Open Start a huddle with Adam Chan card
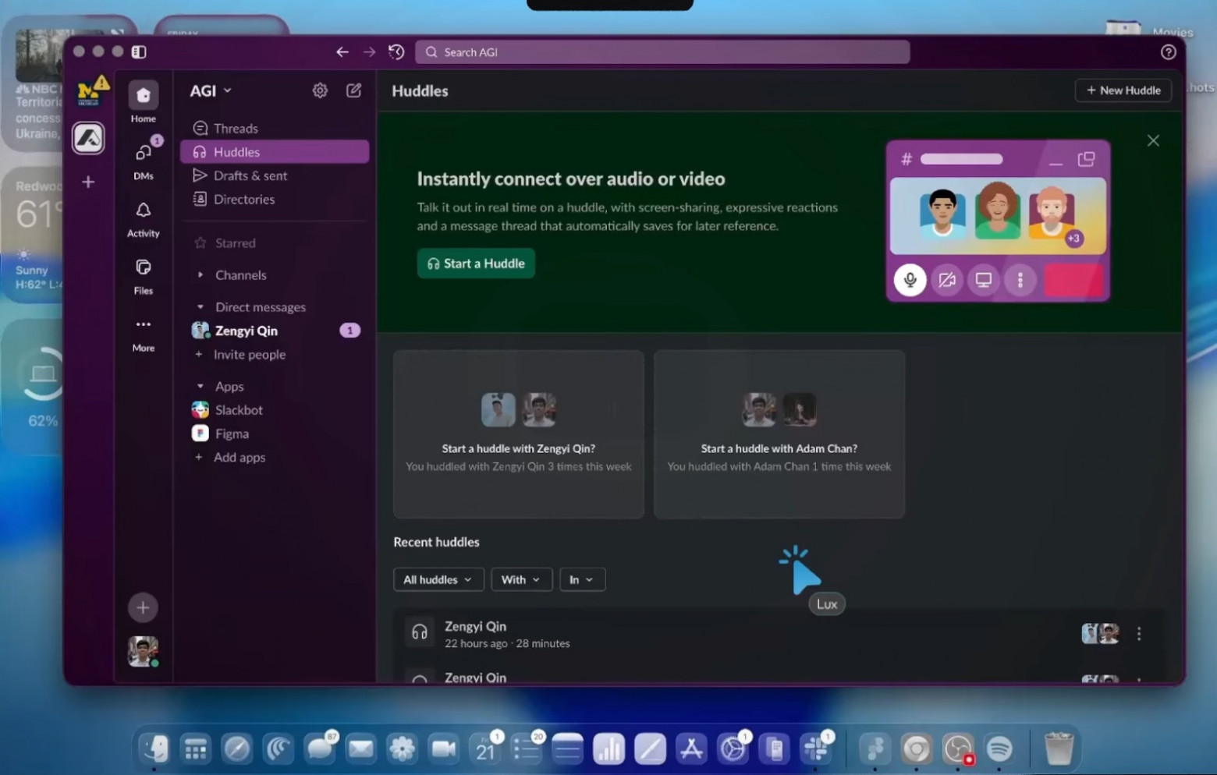The width and height of the screenshot is (1217, 775). 779,434
